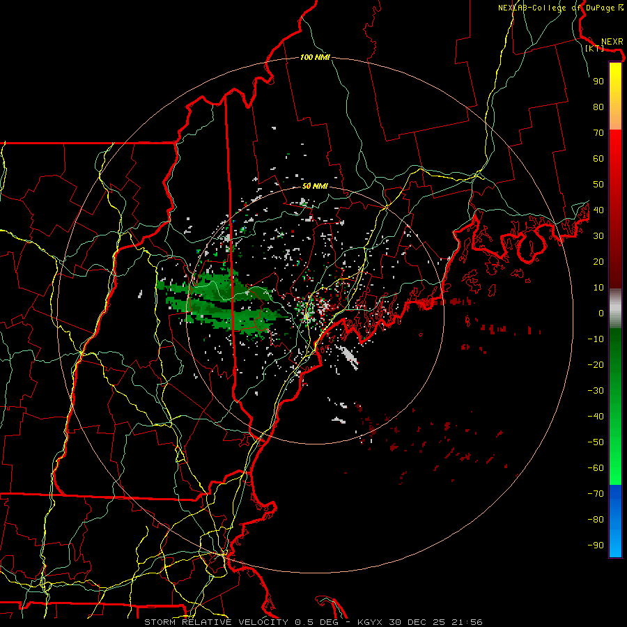
Task: Click the -30 scale value
Action: click(596, 391)
